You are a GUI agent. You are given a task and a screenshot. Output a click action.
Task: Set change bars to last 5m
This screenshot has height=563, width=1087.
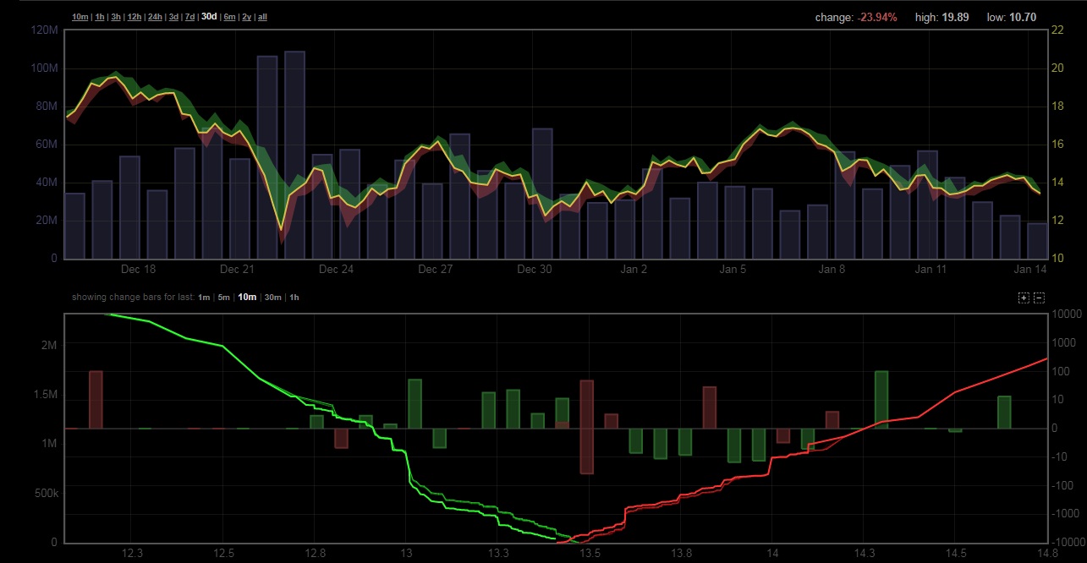point(223,298)
